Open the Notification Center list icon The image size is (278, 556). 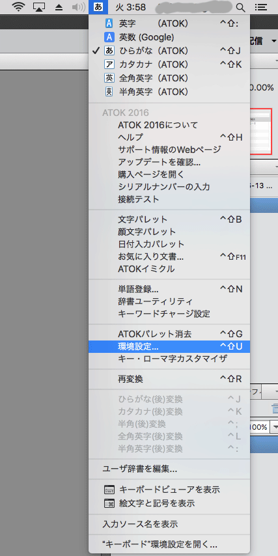point(261,7)
